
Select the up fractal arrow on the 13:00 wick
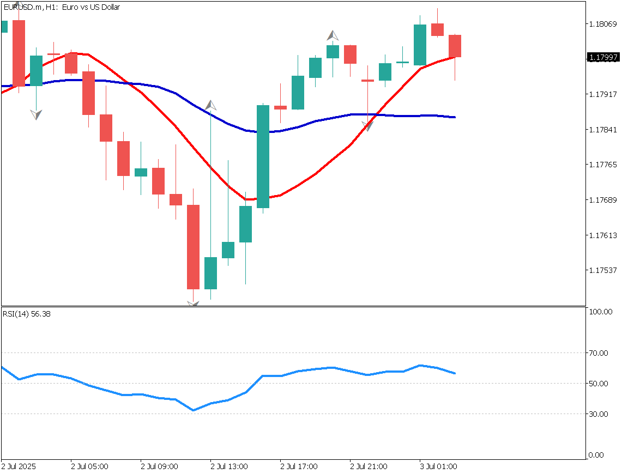coord(211,106)
